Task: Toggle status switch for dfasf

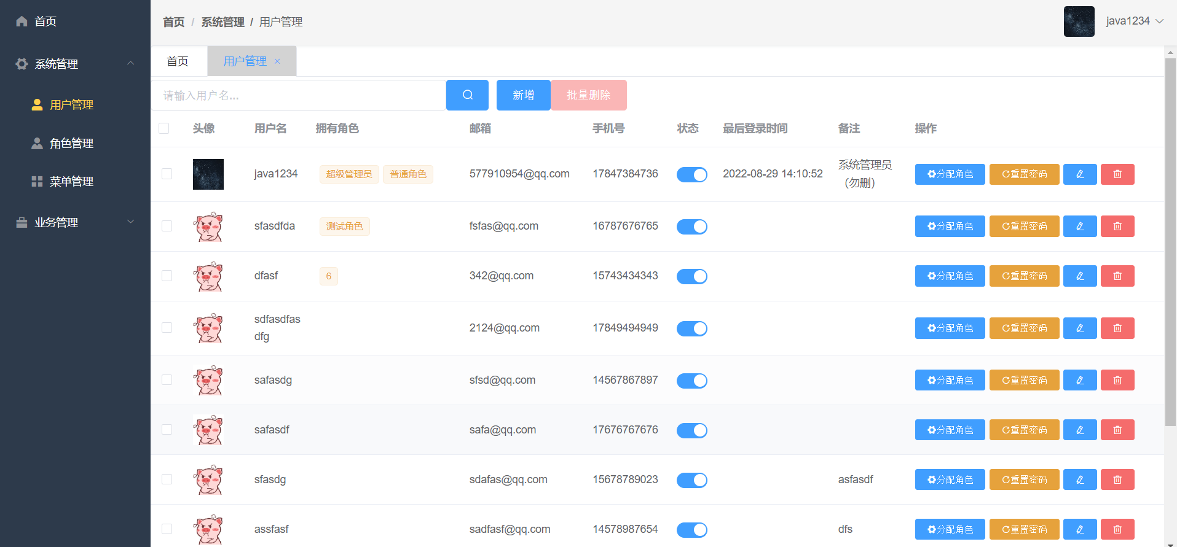Action: pos(692,276)
